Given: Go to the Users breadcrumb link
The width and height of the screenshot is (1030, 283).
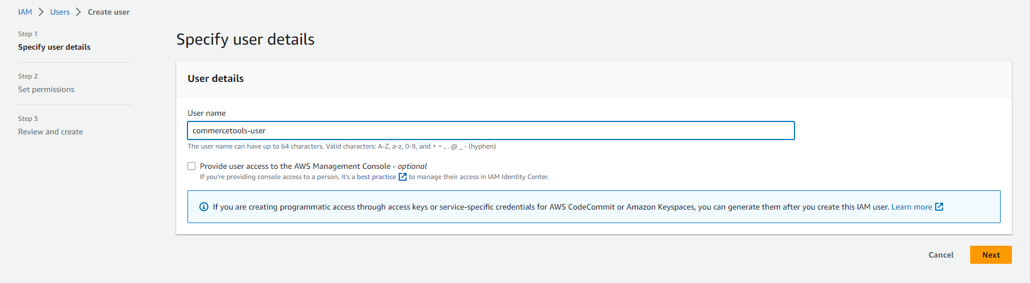Looking at the screenshot, I should (60, 12).
